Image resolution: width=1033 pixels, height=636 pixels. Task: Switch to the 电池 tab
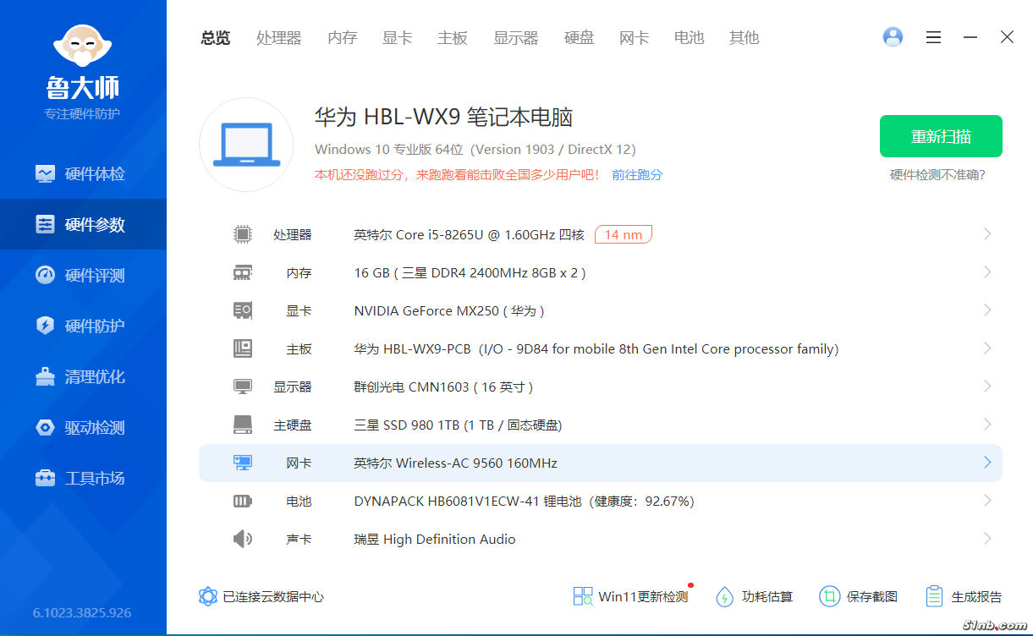690,37
